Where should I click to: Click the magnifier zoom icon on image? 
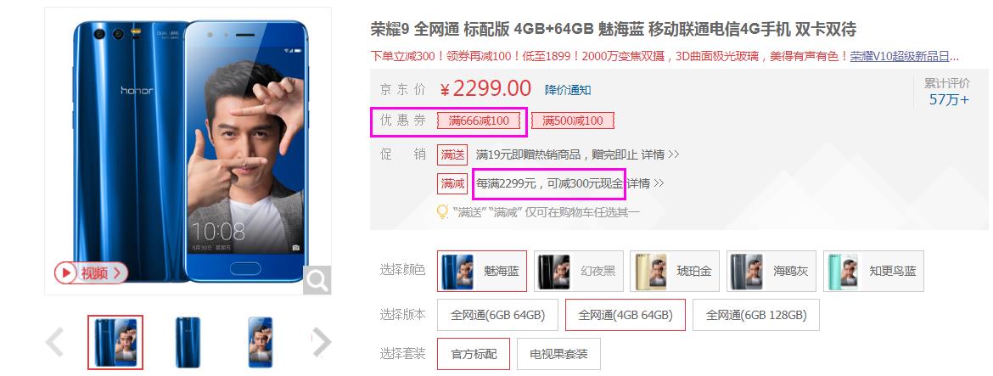[x=317, y=280]
